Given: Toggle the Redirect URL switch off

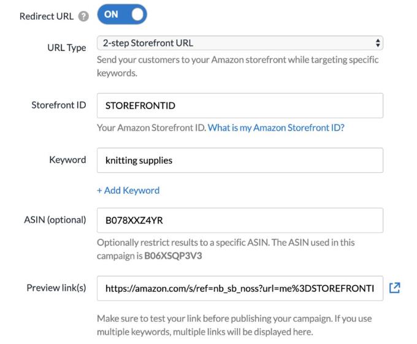Looking at the screenshot, I should pyautogui.click(x=122, y=15).
